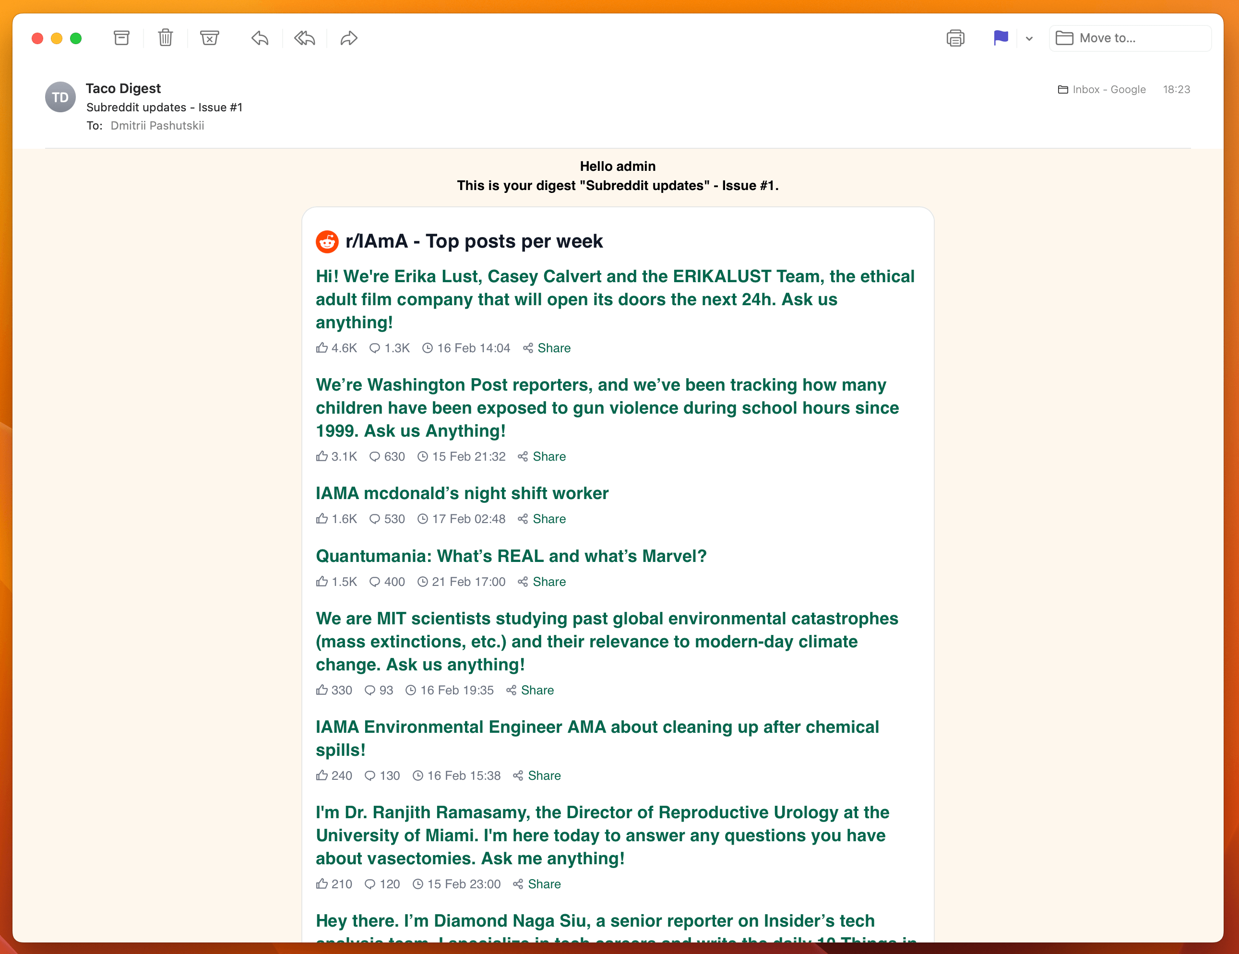This screenshot has width=1239, height=954.
Task: Click the Reddit logo beside r/IAmA
Action: click(x=327, y=241)
